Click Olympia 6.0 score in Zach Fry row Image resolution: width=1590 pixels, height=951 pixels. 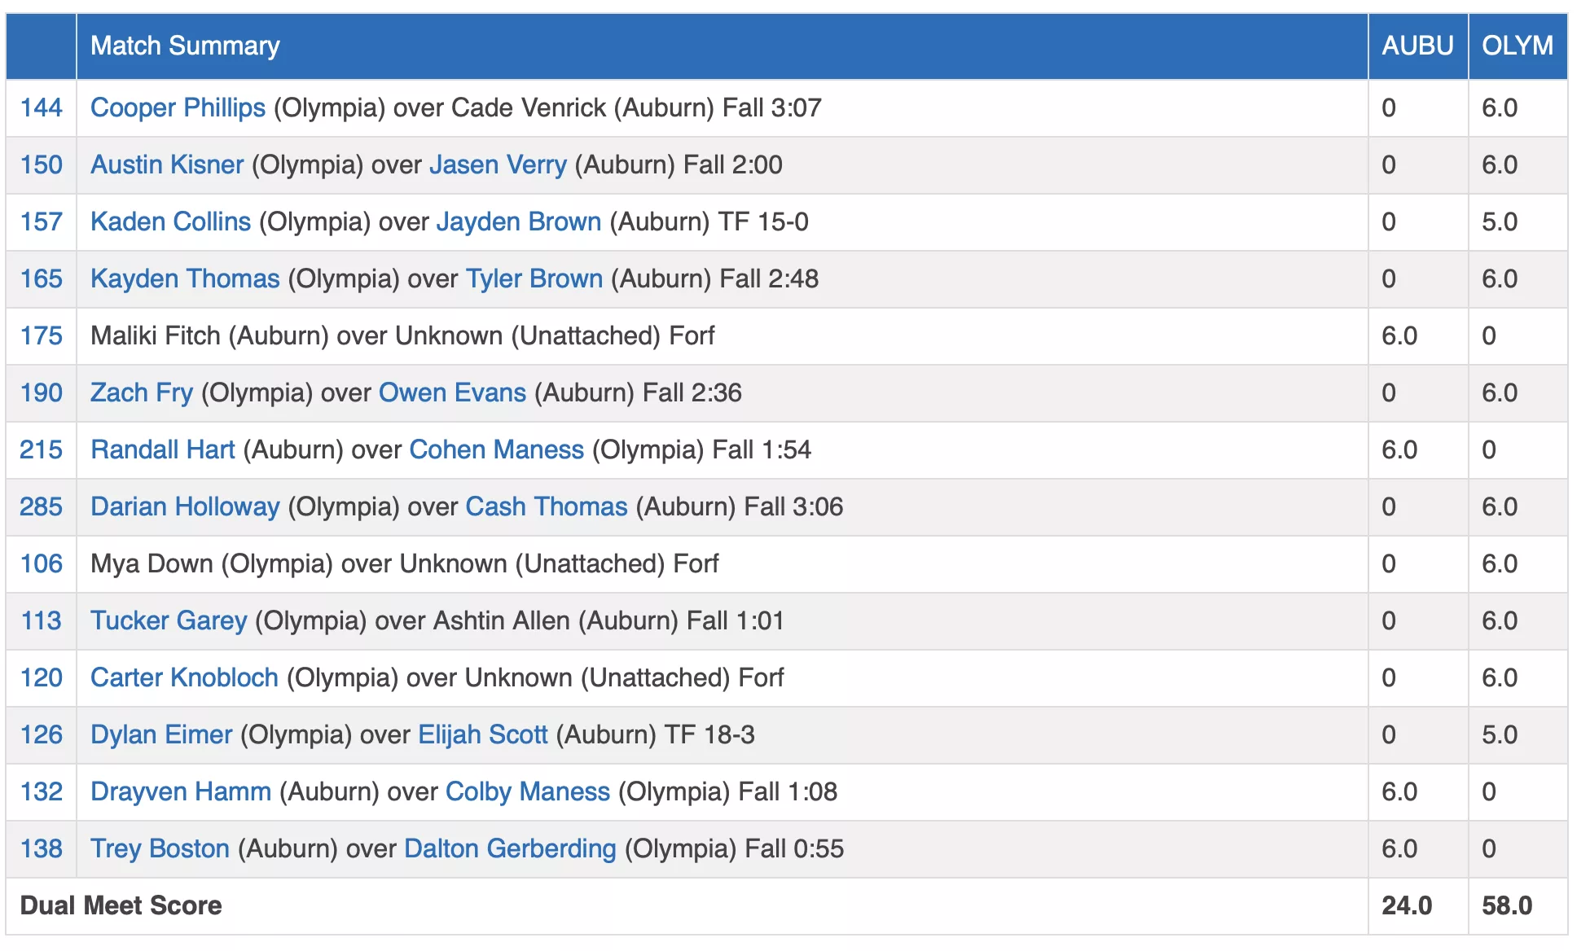click(1500, 392)
